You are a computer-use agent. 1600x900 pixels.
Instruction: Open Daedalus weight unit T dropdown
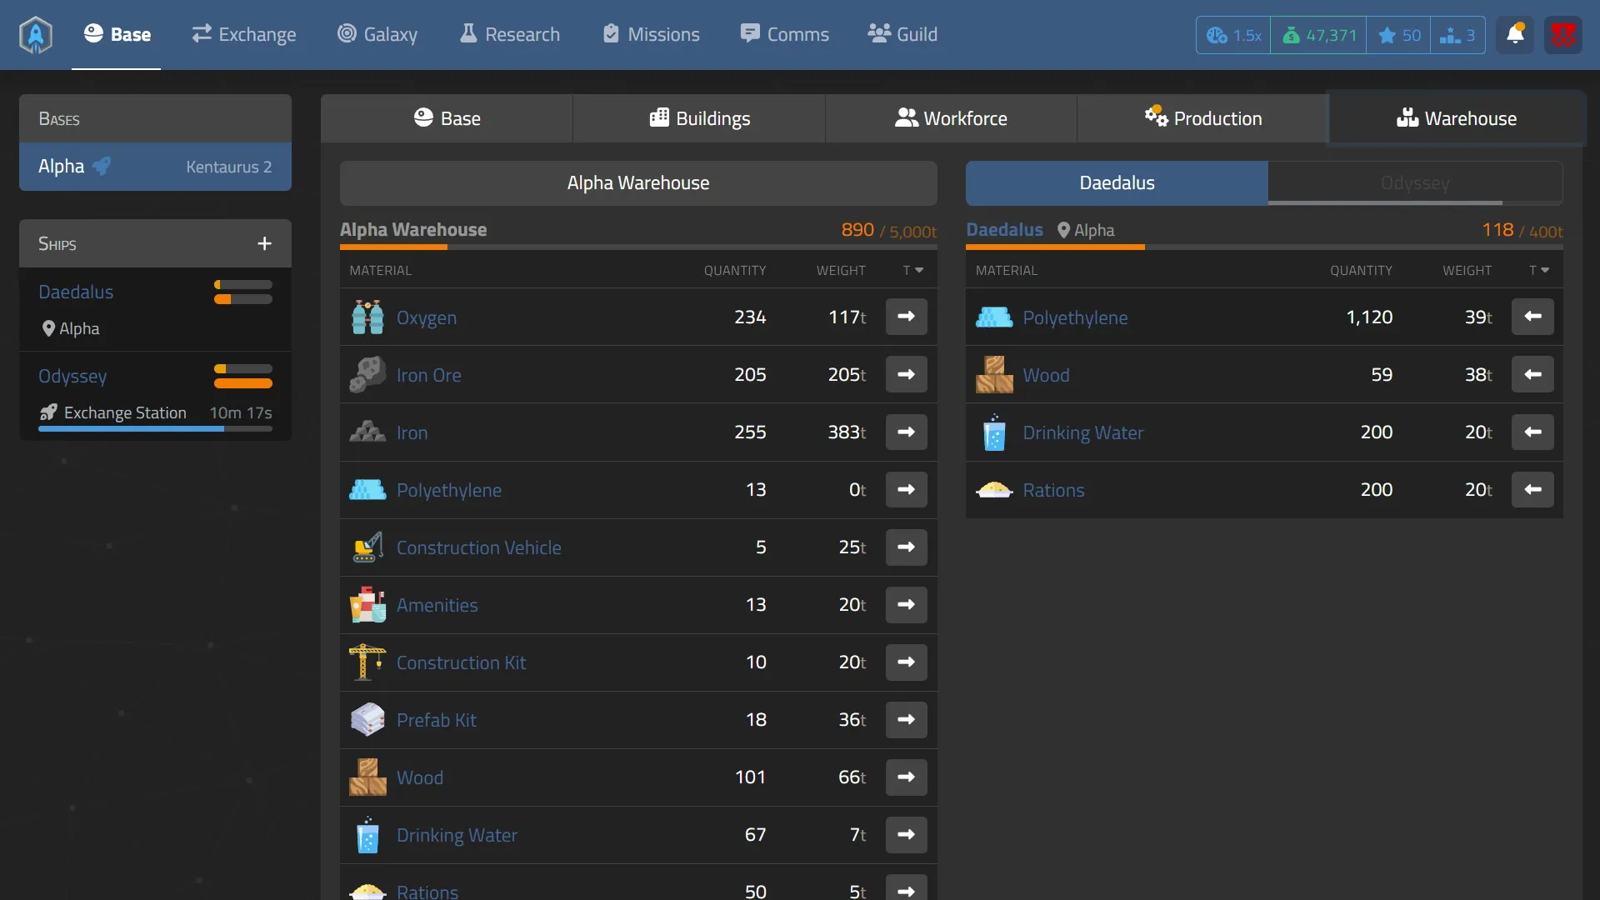1539,270
